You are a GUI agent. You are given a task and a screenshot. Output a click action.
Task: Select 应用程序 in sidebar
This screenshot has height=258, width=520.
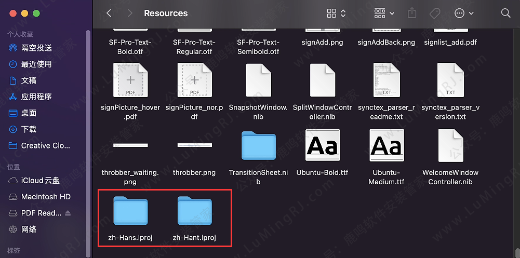tap(36, 97)
